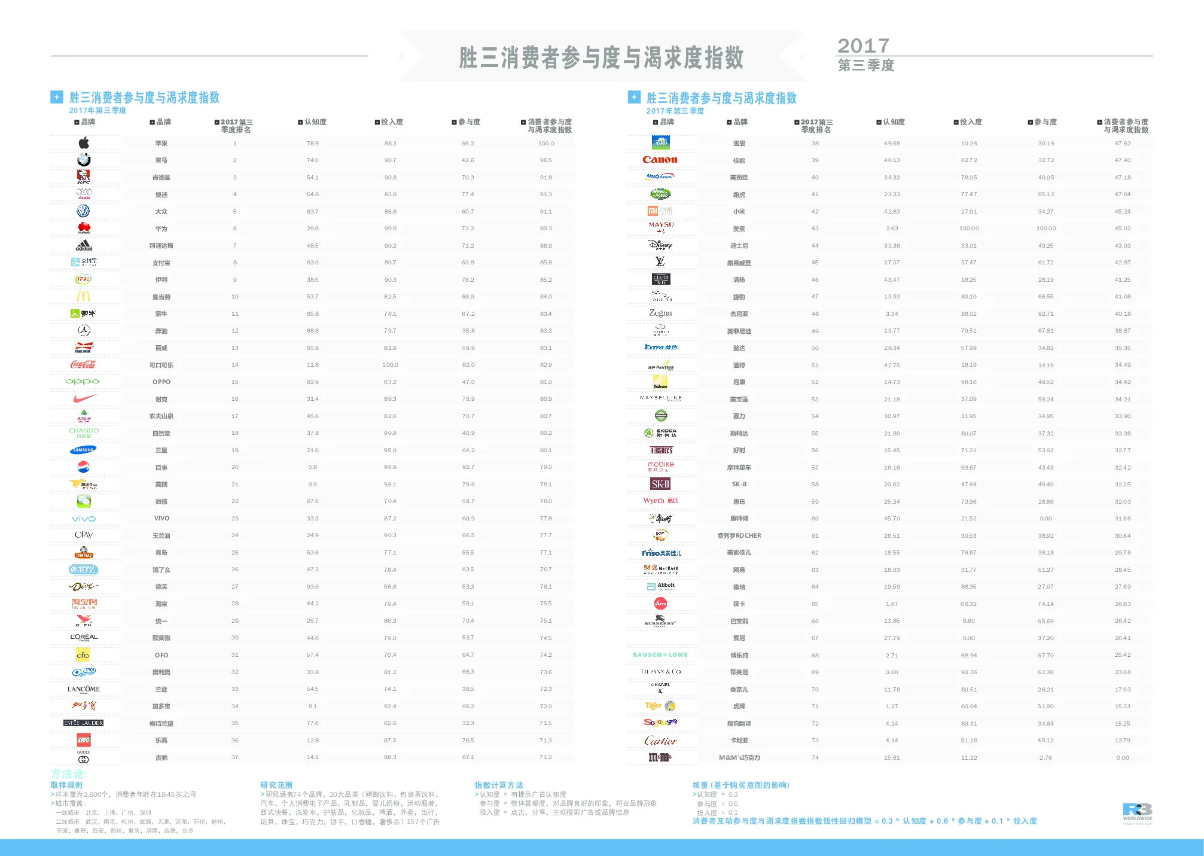Click the Estee Lauder logo
The width and height of the screenshot is (1204, 856).
click(84, 723)
